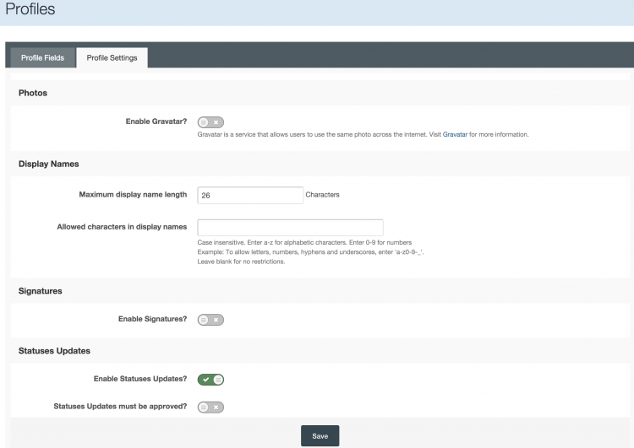This screenshot has height=448, width=634.
Task: Click the 'Maximum display name length' label
Action: tap(133, 195)
